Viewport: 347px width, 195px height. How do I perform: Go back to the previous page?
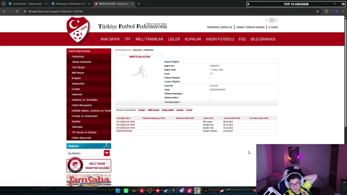(4, 11)
